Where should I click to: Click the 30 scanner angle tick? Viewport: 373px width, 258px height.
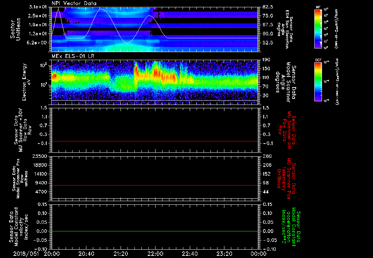coord(266,96)
